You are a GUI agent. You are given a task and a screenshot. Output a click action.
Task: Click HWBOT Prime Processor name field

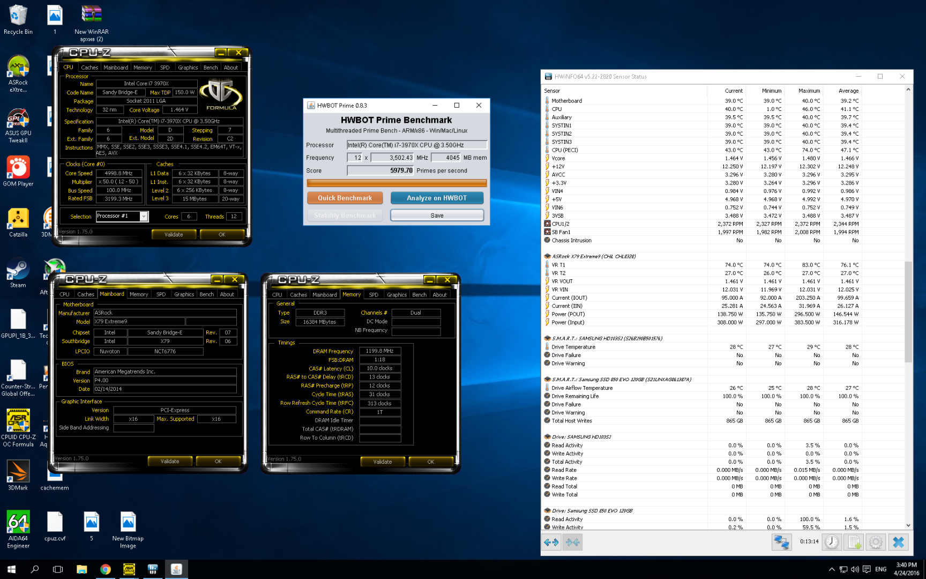click(x=416, y=145)
